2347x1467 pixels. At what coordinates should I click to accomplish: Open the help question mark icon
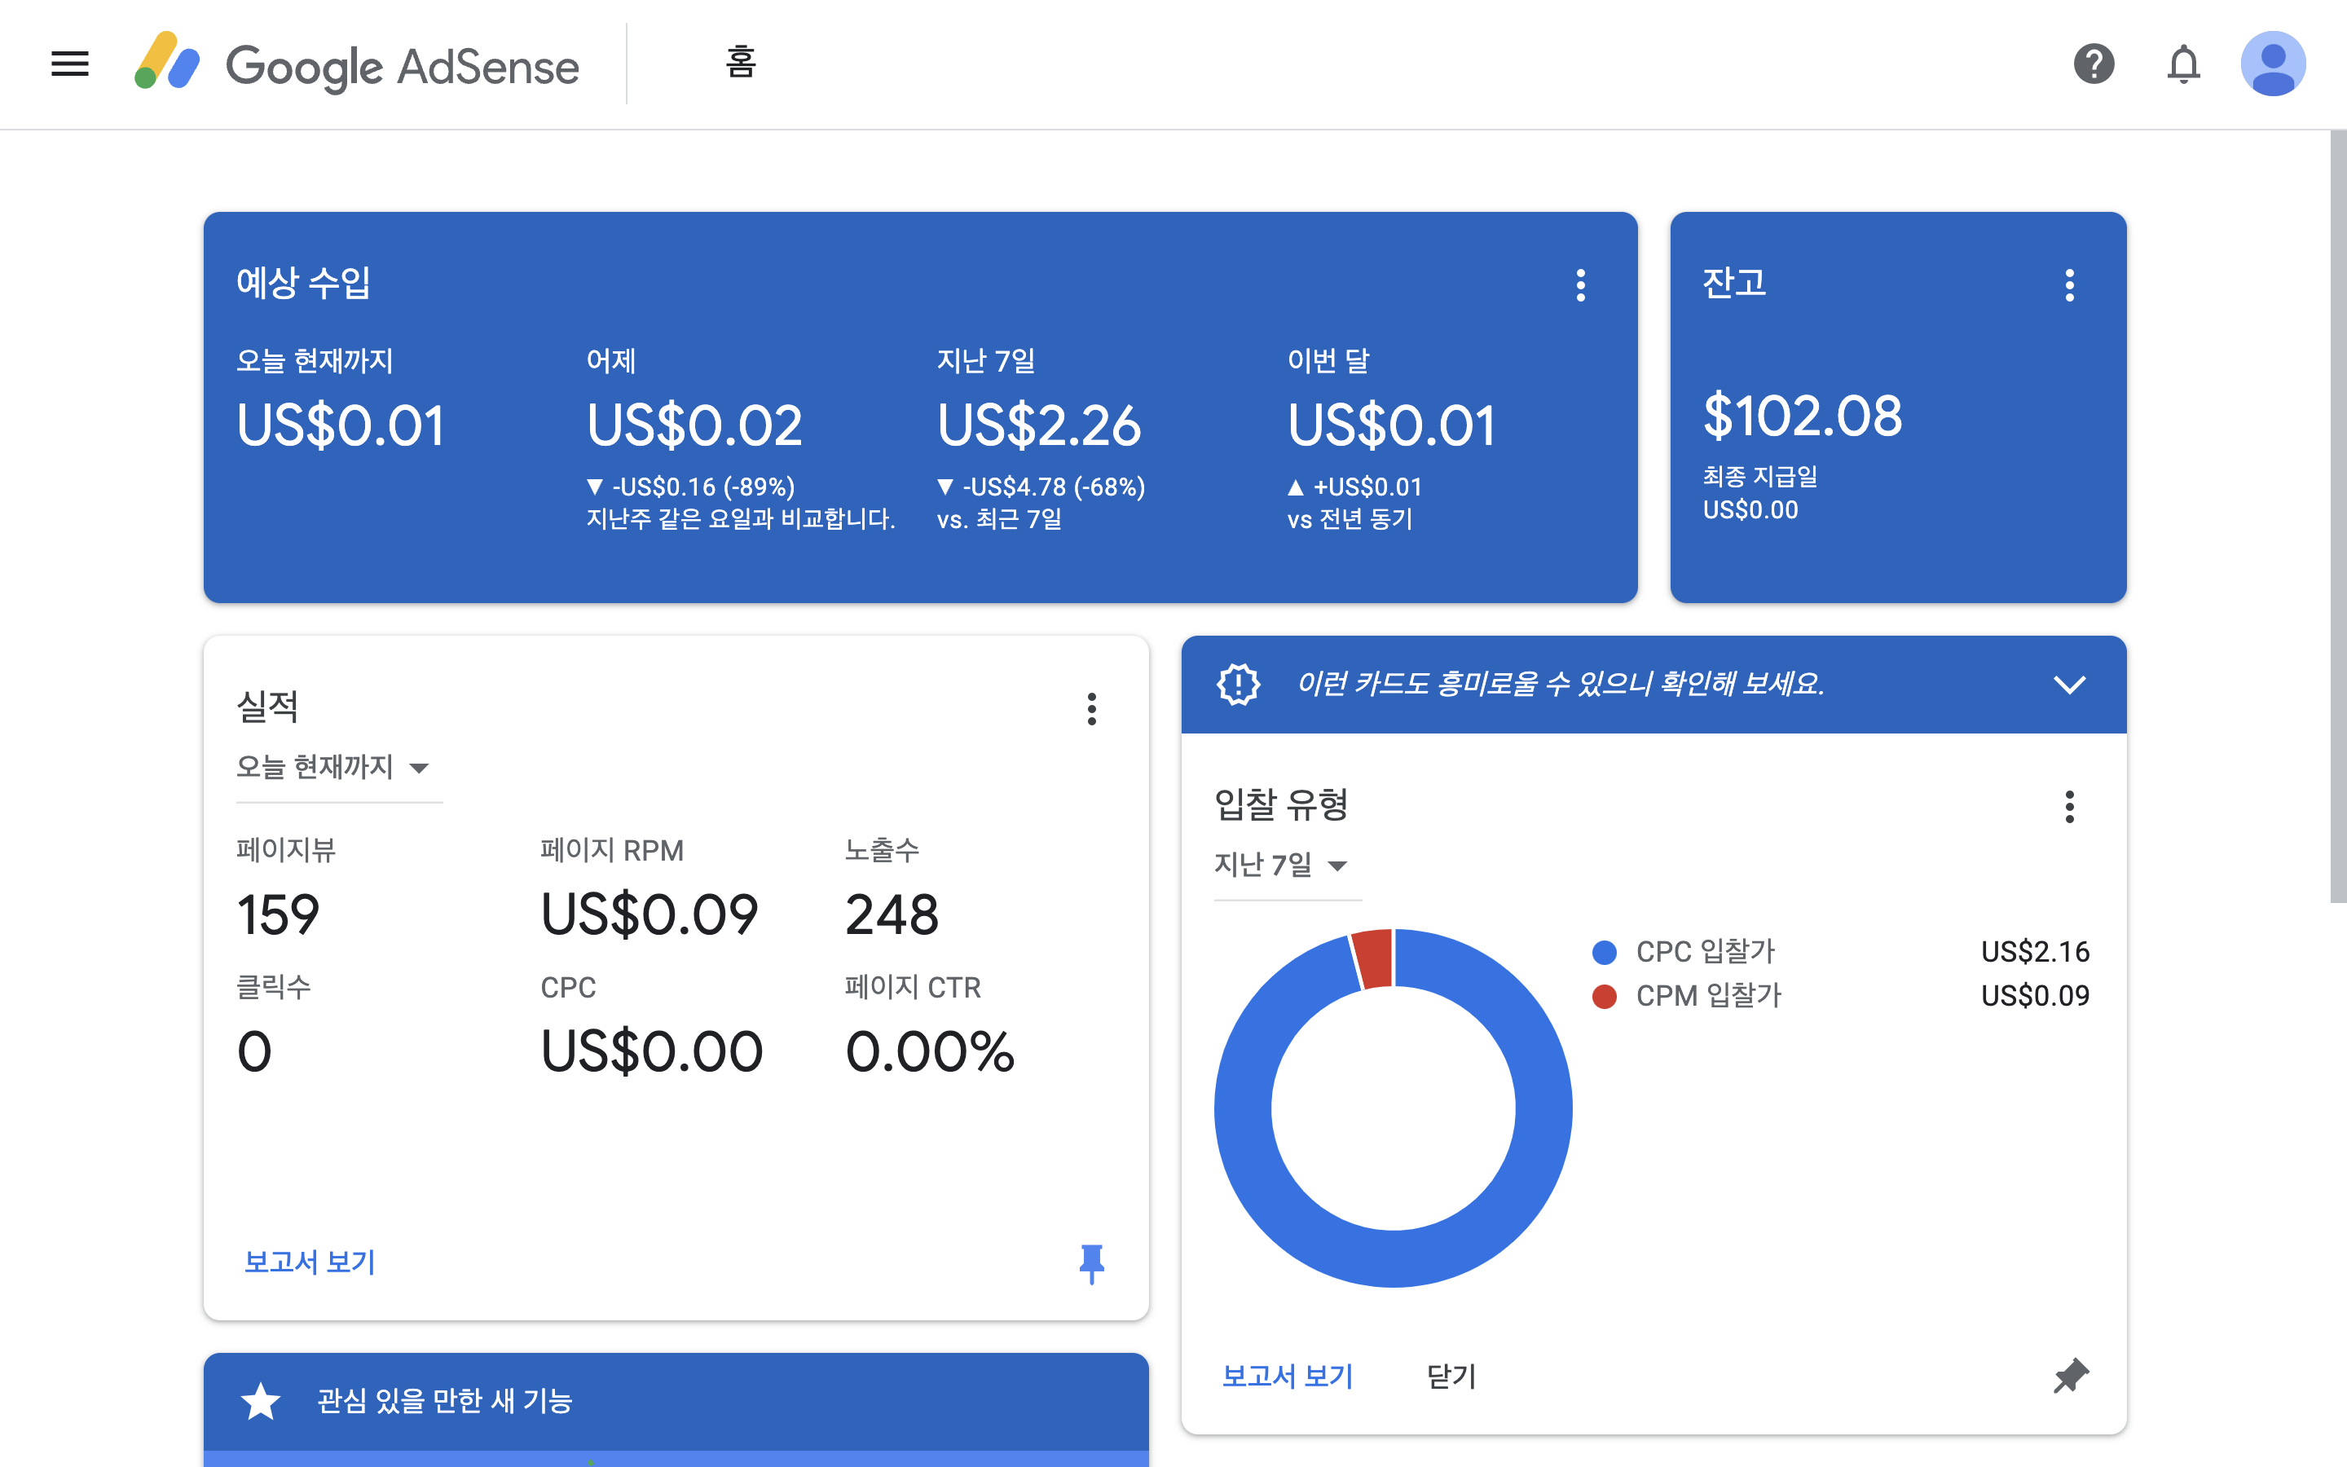(x=2093, y=64)
